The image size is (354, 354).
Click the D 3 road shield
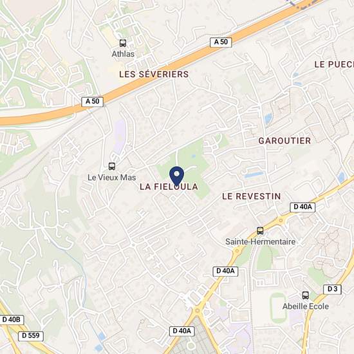point(332,290)
